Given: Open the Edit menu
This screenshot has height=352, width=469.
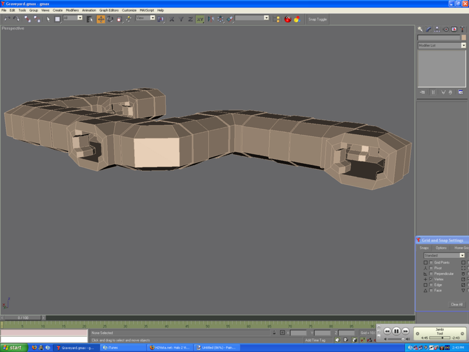Looking at the screenshot, I should pyautogui.click(x=12, y=10).
